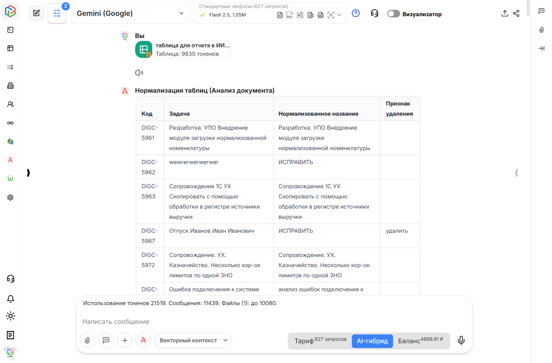This screenshot has width=552, height=363.
Task: Click the plus button in message toolbar
Action: [125, 340]
